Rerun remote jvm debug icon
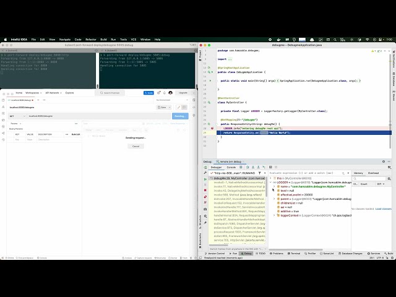The height and width of the screenshot is (297, 396). click(x=205, y=167)
